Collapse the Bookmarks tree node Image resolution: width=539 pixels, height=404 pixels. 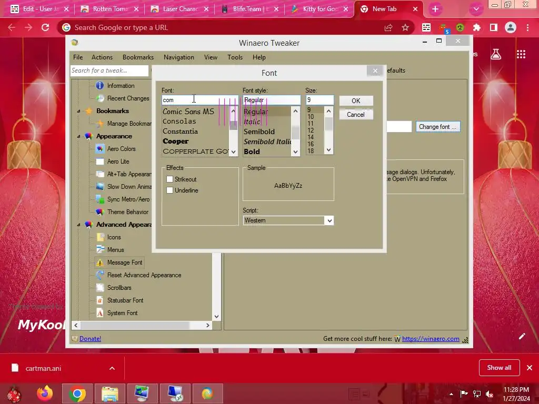click(79, 112)
